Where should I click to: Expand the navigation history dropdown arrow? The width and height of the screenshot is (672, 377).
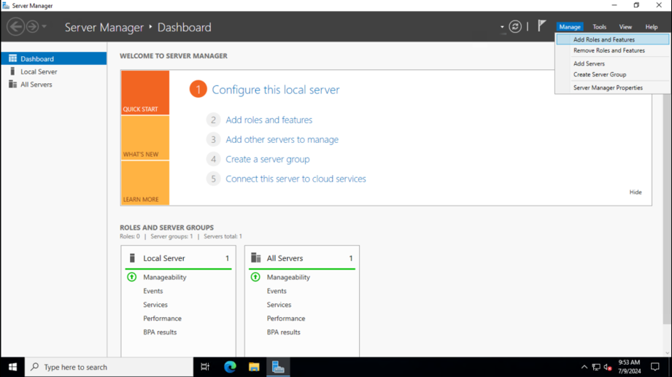[x=44, y=26]
